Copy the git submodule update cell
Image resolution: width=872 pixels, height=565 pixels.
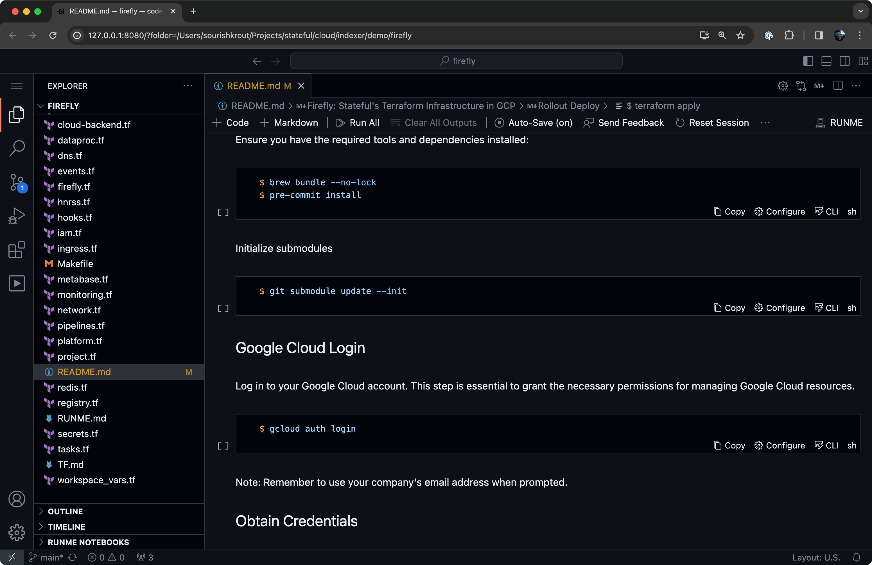[729, 308]
